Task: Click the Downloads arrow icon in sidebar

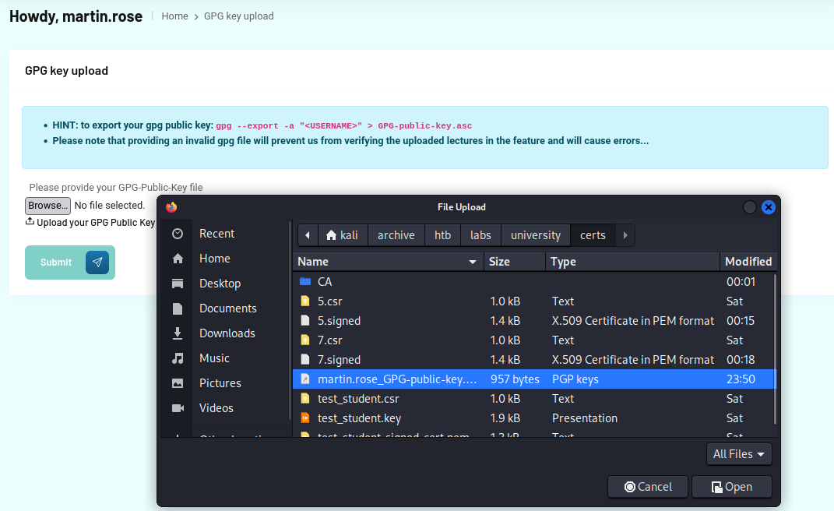Action: pyautogui.click(x=178, y=333)
